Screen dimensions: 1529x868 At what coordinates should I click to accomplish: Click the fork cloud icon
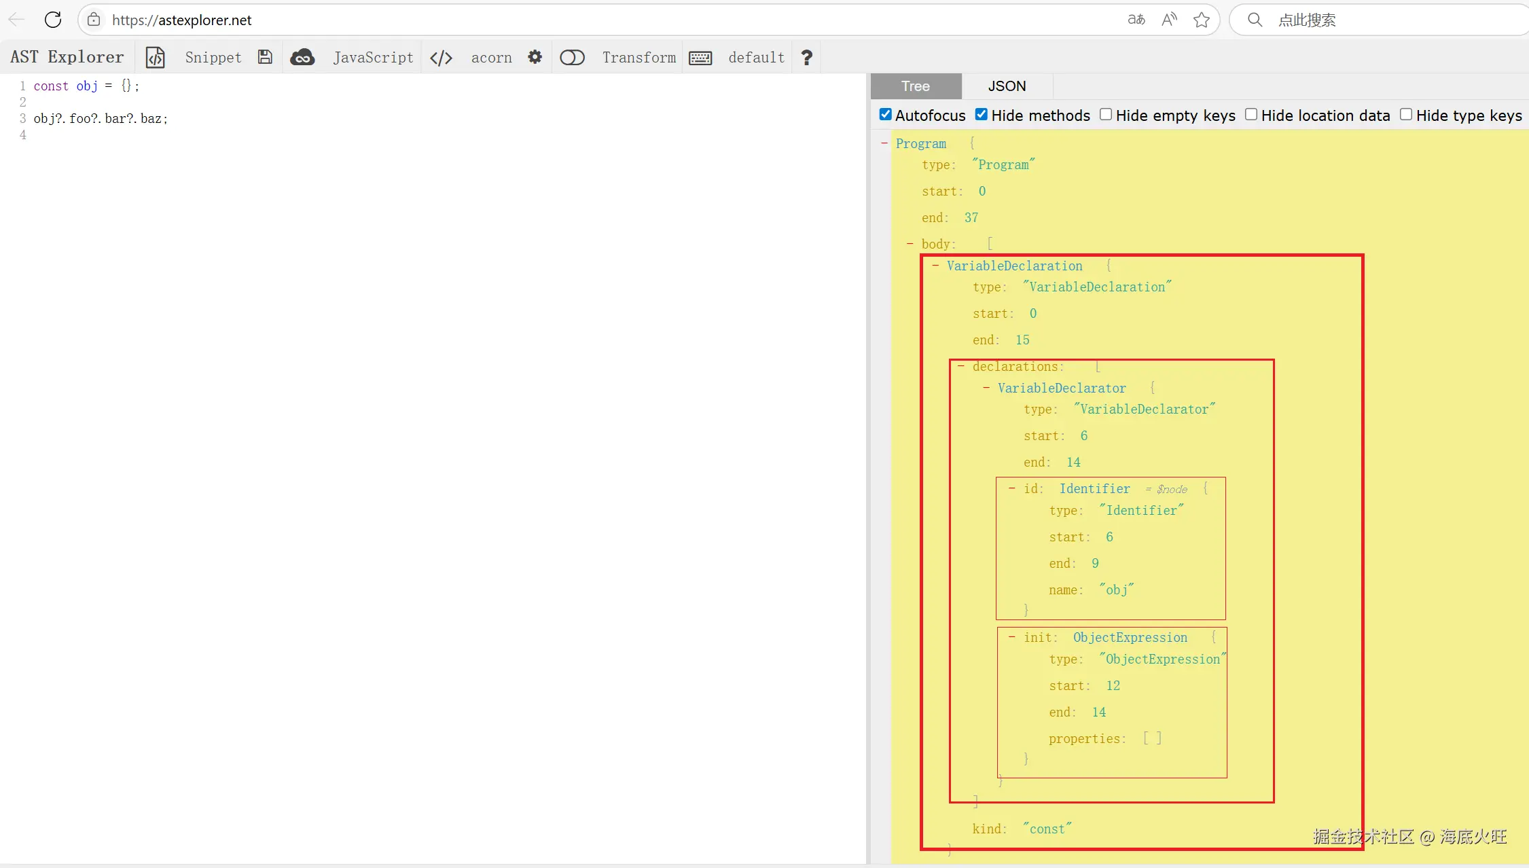click(x=302, y=58)
